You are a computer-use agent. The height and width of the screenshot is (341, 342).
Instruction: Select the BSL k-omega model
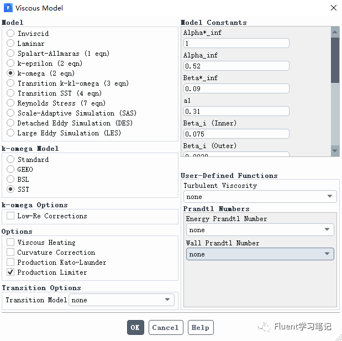click(10, 180)
